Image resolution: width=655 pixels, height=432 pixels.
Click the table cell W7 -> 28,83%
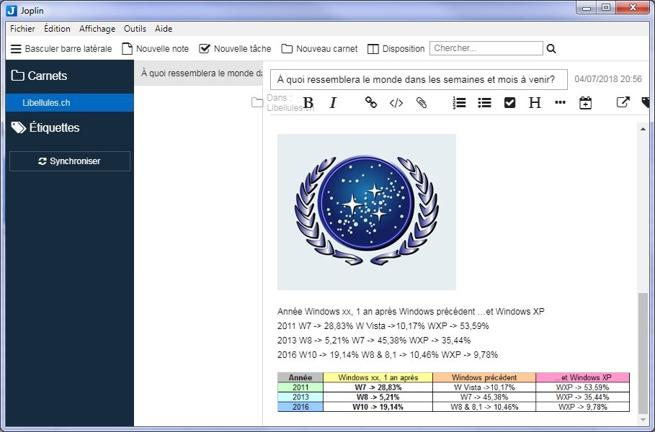click(x=378, y=387)
